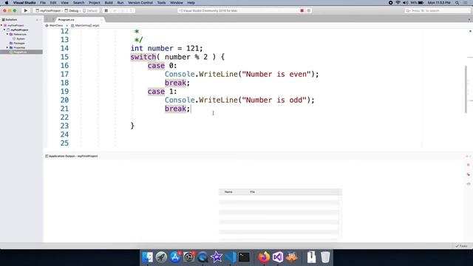Open the Wi-Fi menu bar icon

(x=398, y=3)
